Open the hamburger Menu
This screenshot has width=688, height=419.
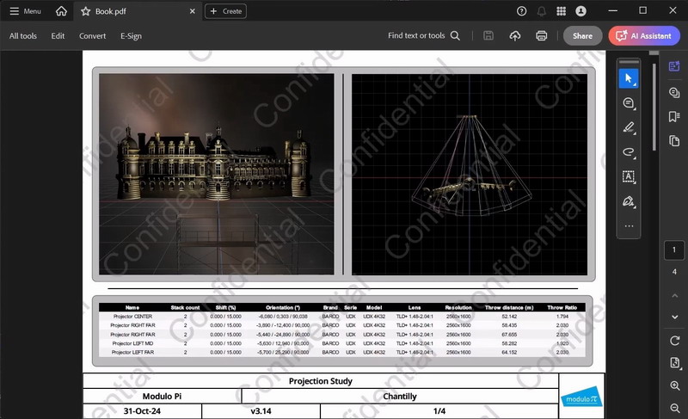click(x=26, y=11)
